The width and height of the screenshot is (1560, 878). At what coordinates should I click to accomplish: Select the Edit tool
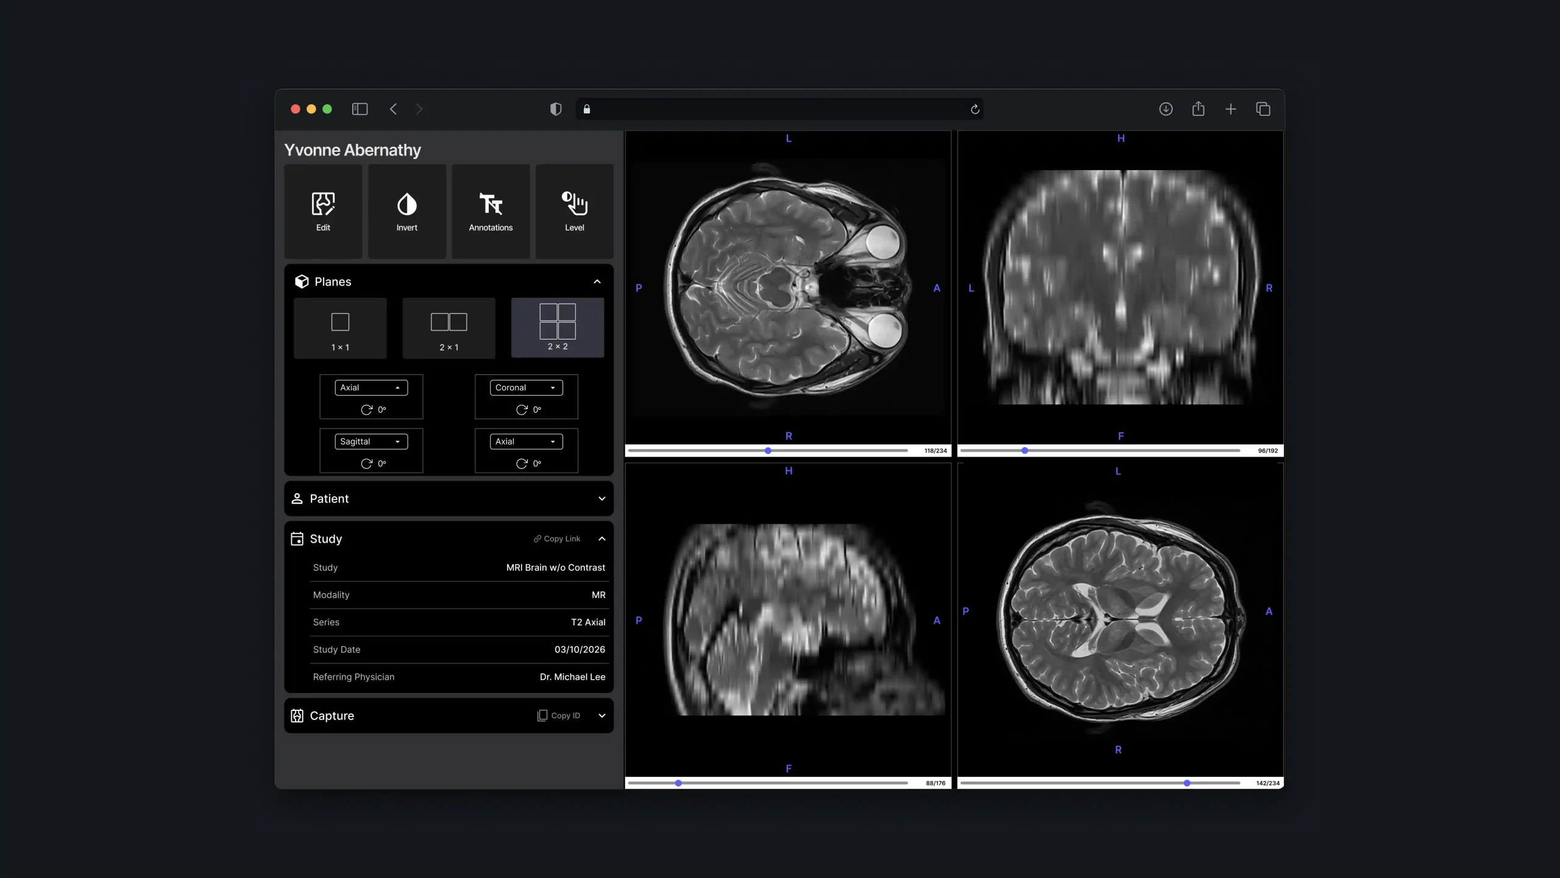point(323,211)
